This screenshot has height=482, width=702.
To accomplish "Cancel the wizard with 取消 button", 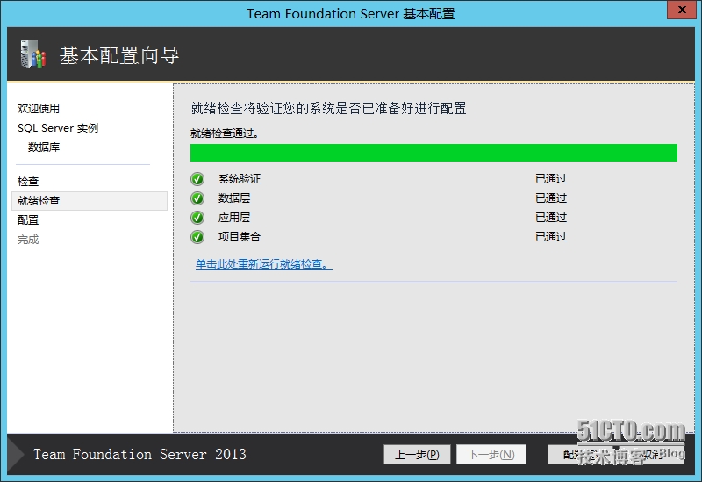I will 652,455.
